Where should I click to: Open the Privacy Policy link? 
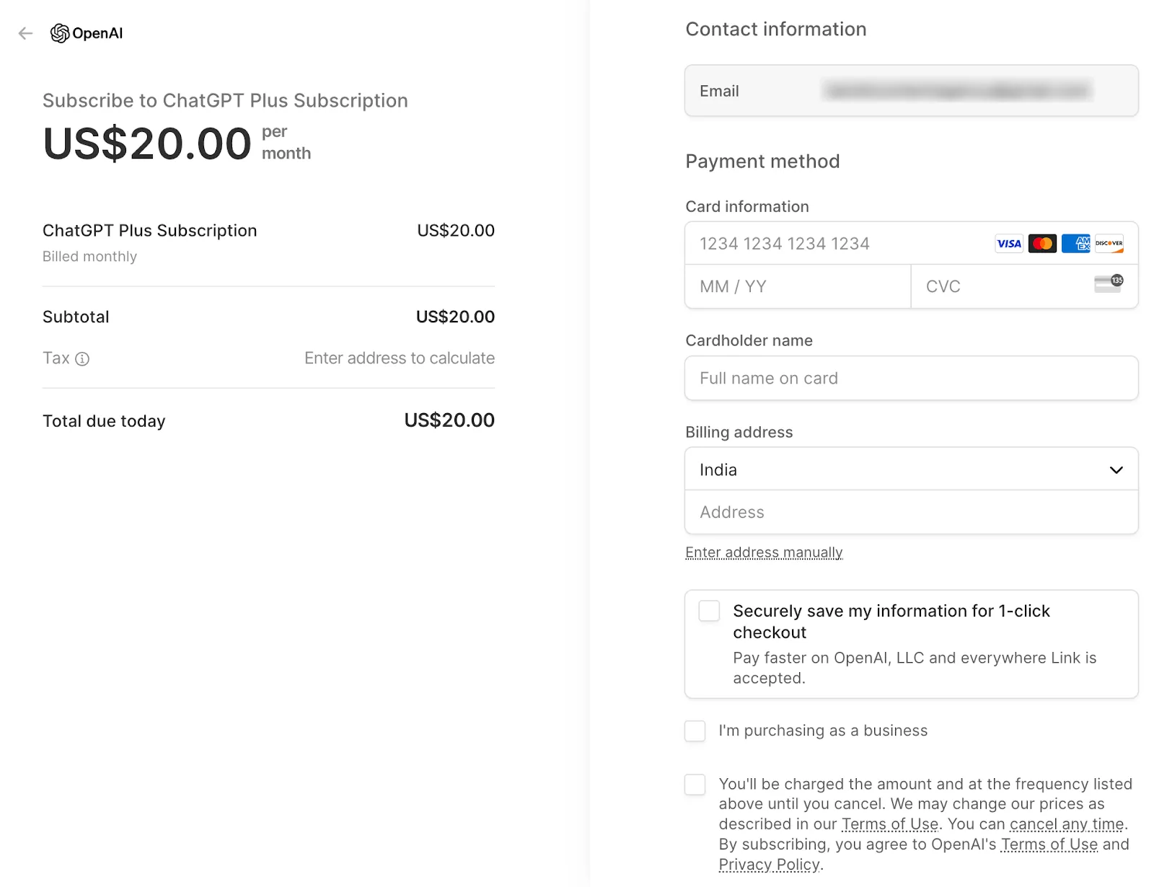769,865
